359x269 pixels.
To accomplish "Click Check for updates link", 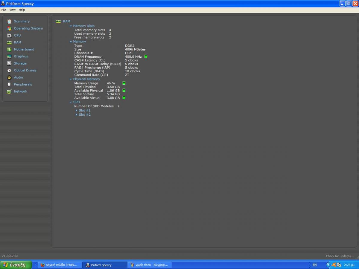I will pyautogui.click(x=340, y=256).
